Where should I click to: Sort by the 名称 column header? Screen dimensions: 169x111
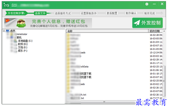point(107,31)
